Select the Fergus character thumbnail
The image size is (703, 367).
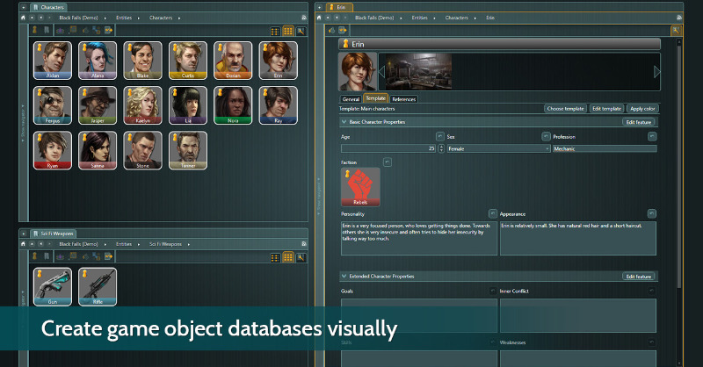pyautogui.click(x=53, y=105)
